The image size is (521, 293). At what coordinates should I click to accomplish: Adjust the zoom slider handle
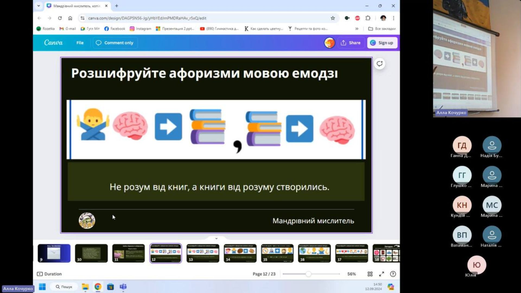click(308, 274)
